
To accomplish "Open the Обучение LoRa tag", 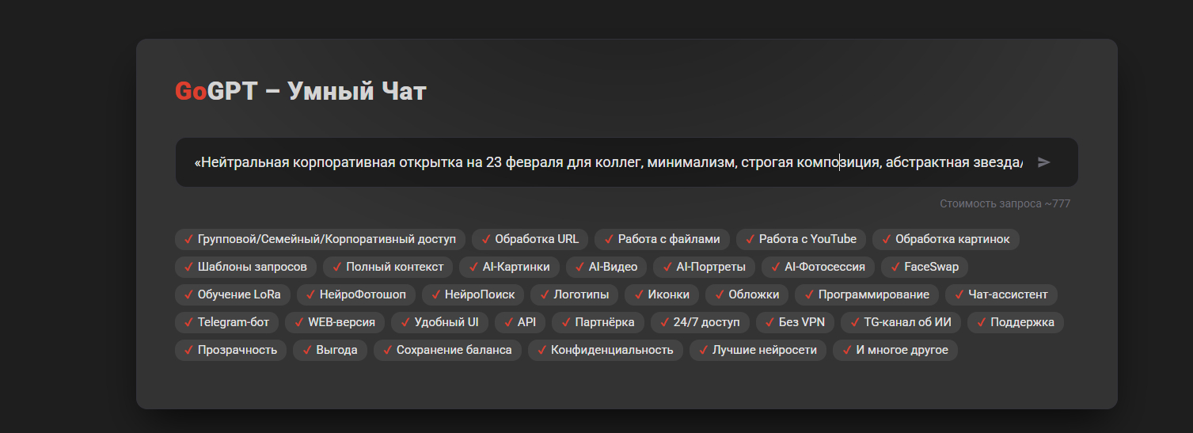I will tap(233, 294).
